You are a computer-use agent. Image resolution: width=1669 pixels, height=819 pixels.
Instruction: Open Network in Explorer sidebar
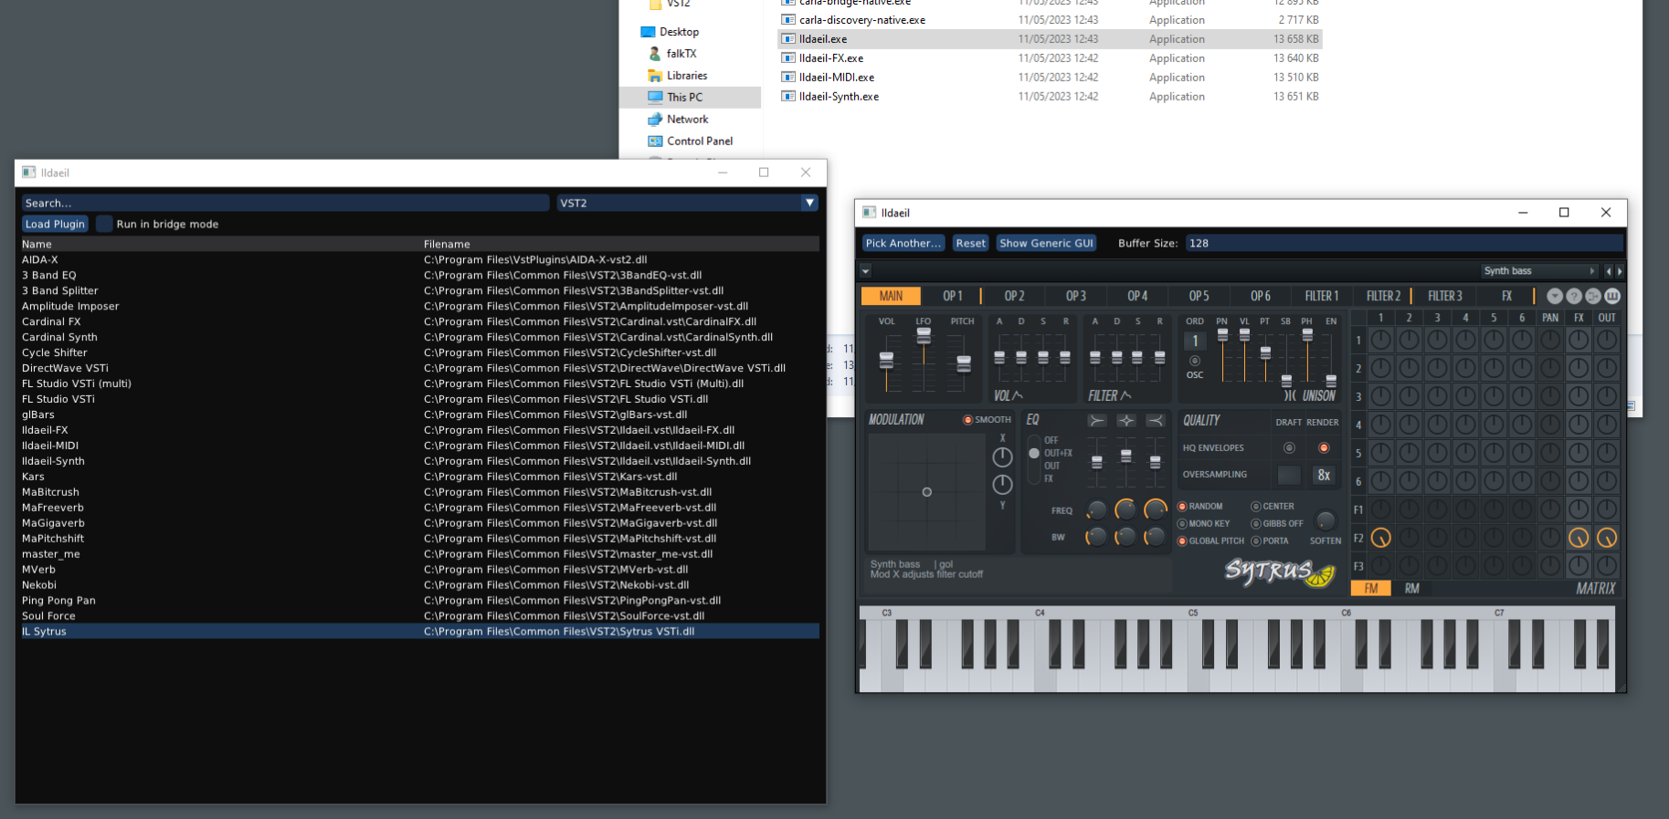(688, 119)
